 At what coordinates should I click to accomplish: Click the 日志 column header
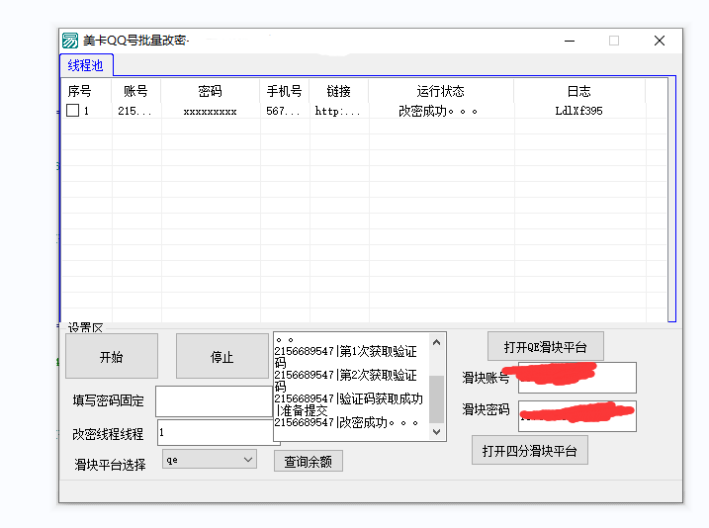coord(578,91)
